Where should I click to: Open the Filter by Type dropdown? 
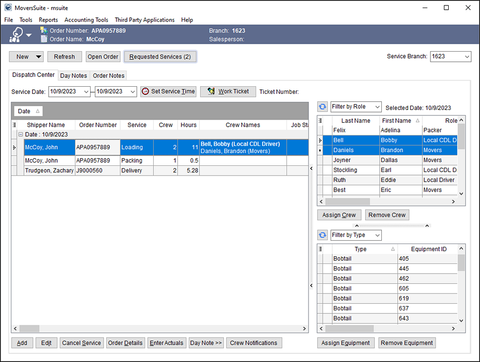tap(376, 235)
